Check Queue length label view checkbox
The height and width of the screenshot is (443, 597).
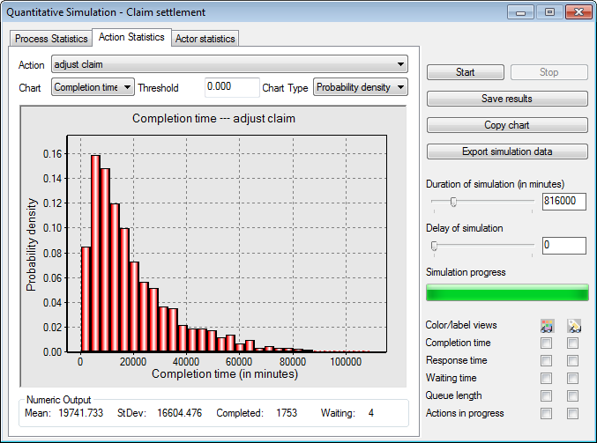point(572,395)
